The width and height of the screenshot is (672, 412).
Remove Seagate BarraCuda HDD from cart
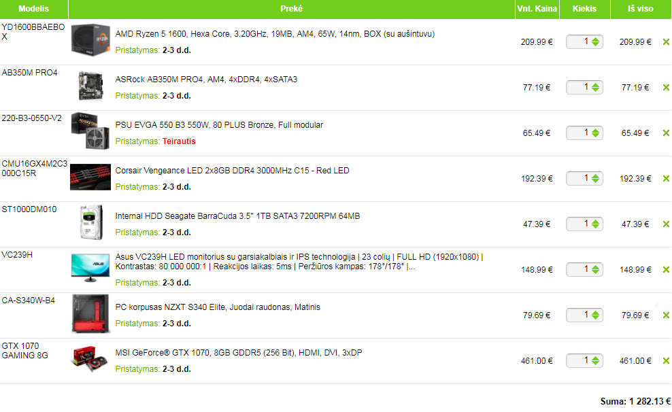point(666,224)
